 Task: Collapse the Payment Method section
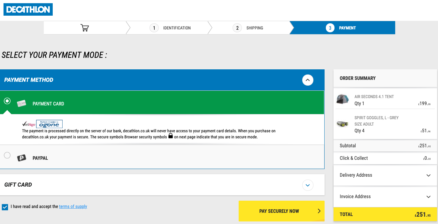tap(308, 80)
